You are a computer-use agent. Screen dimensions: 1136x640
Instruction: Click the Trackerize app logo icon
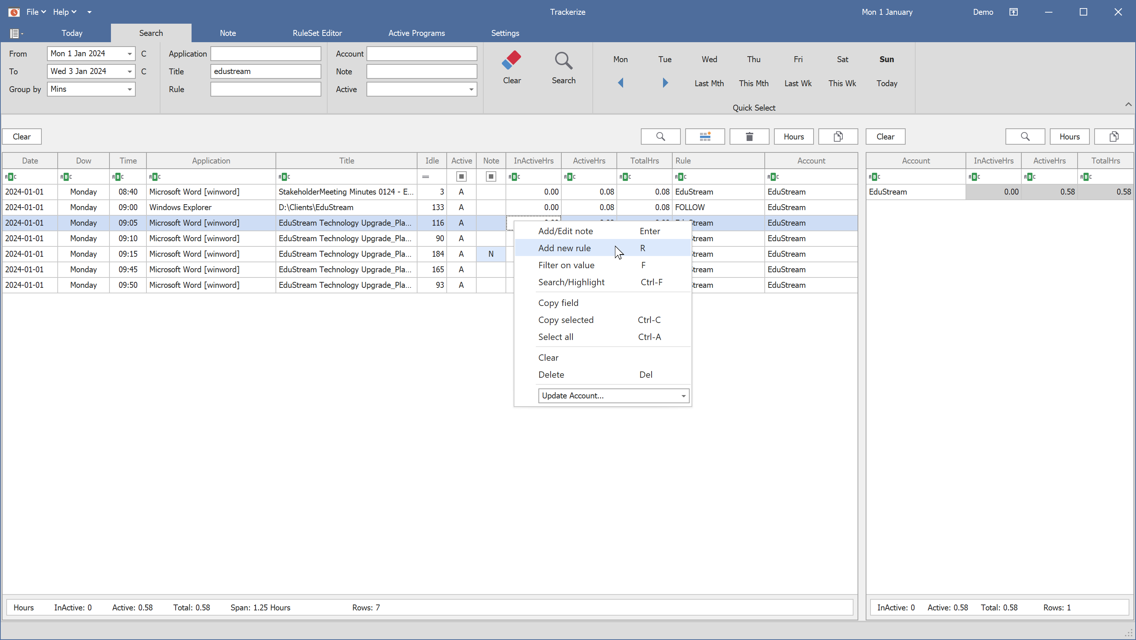(14, 12)
